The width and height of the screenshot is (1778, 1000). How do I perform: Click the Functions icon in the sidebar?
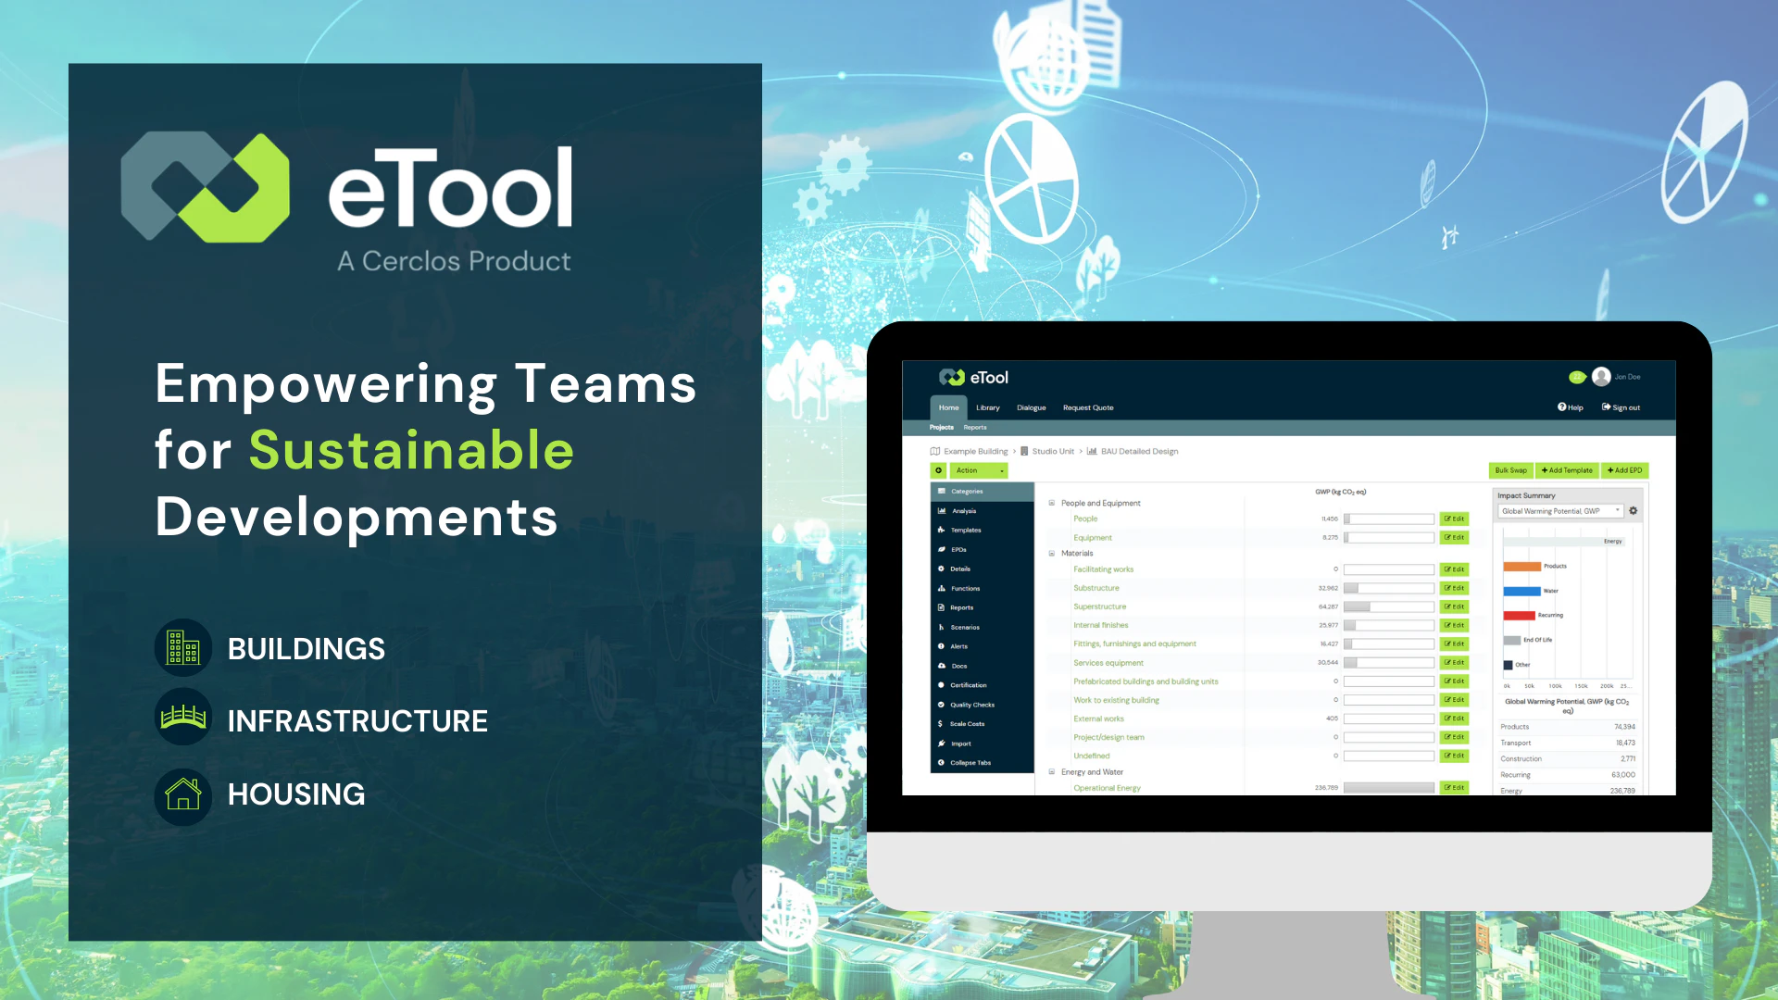(x=941, y=588)
